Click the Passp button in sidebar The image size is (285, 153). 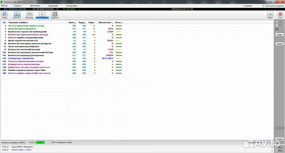[x=279, y=139]
